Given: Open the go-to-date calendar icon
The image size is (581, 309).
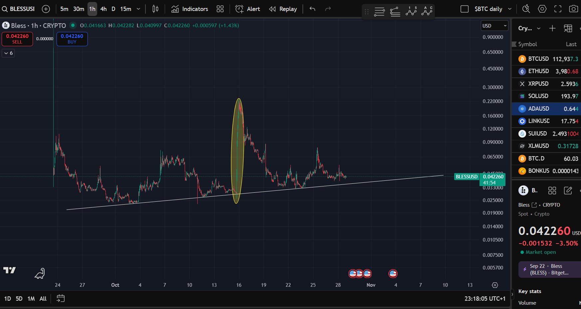Looking at the screenshot, I should point(61,299).
